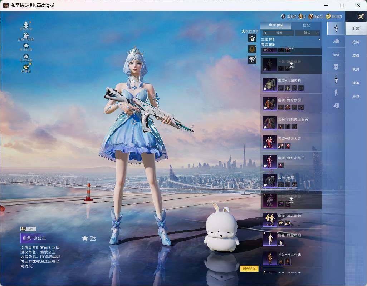Select the glasses category icon
The height and width of the screenshot is (286, 367).
[x=336, y=54]
